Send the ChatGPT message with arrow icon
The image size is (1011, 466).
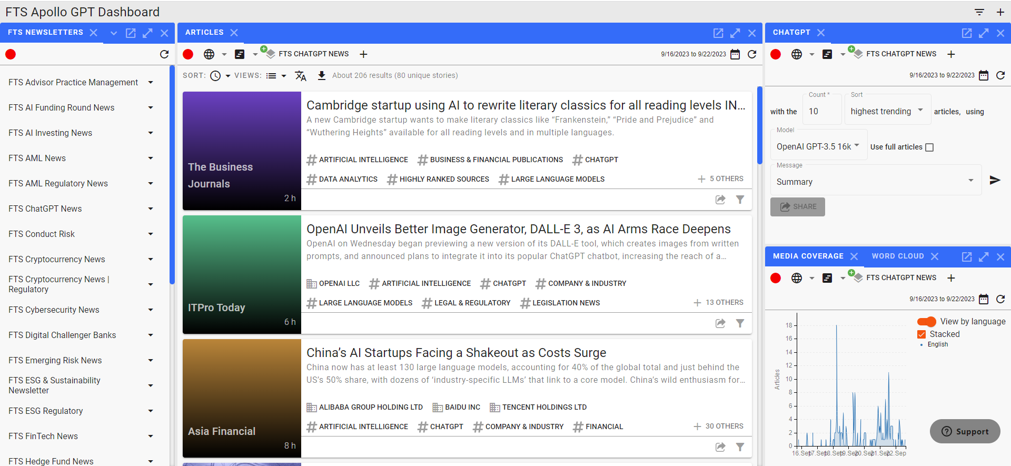pos(995,180)
